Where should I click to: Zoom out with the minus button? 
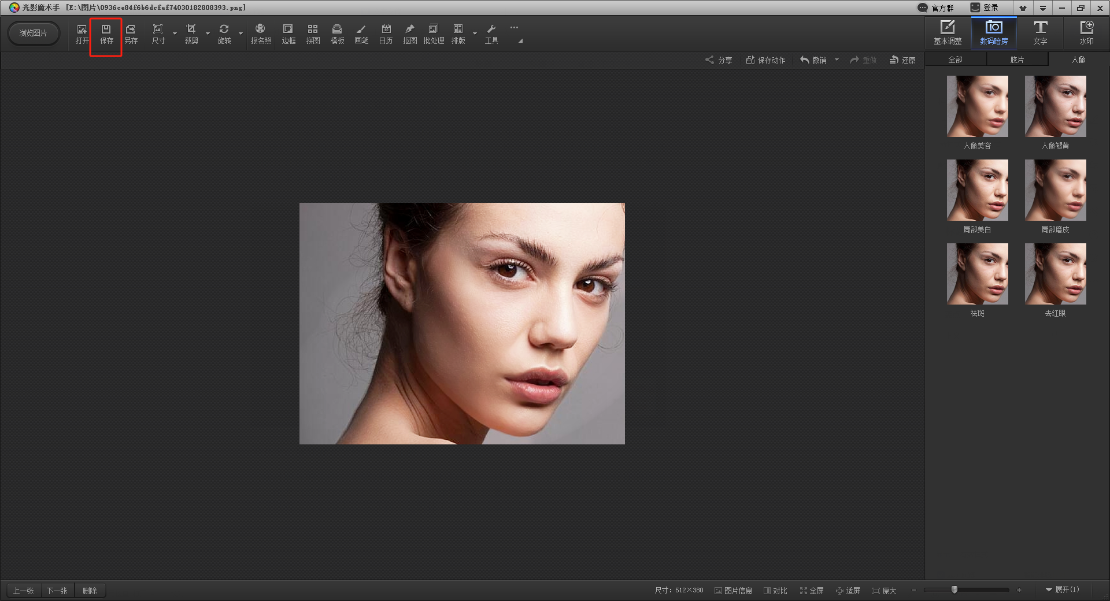pyautogui.click(x=914, y=590)
